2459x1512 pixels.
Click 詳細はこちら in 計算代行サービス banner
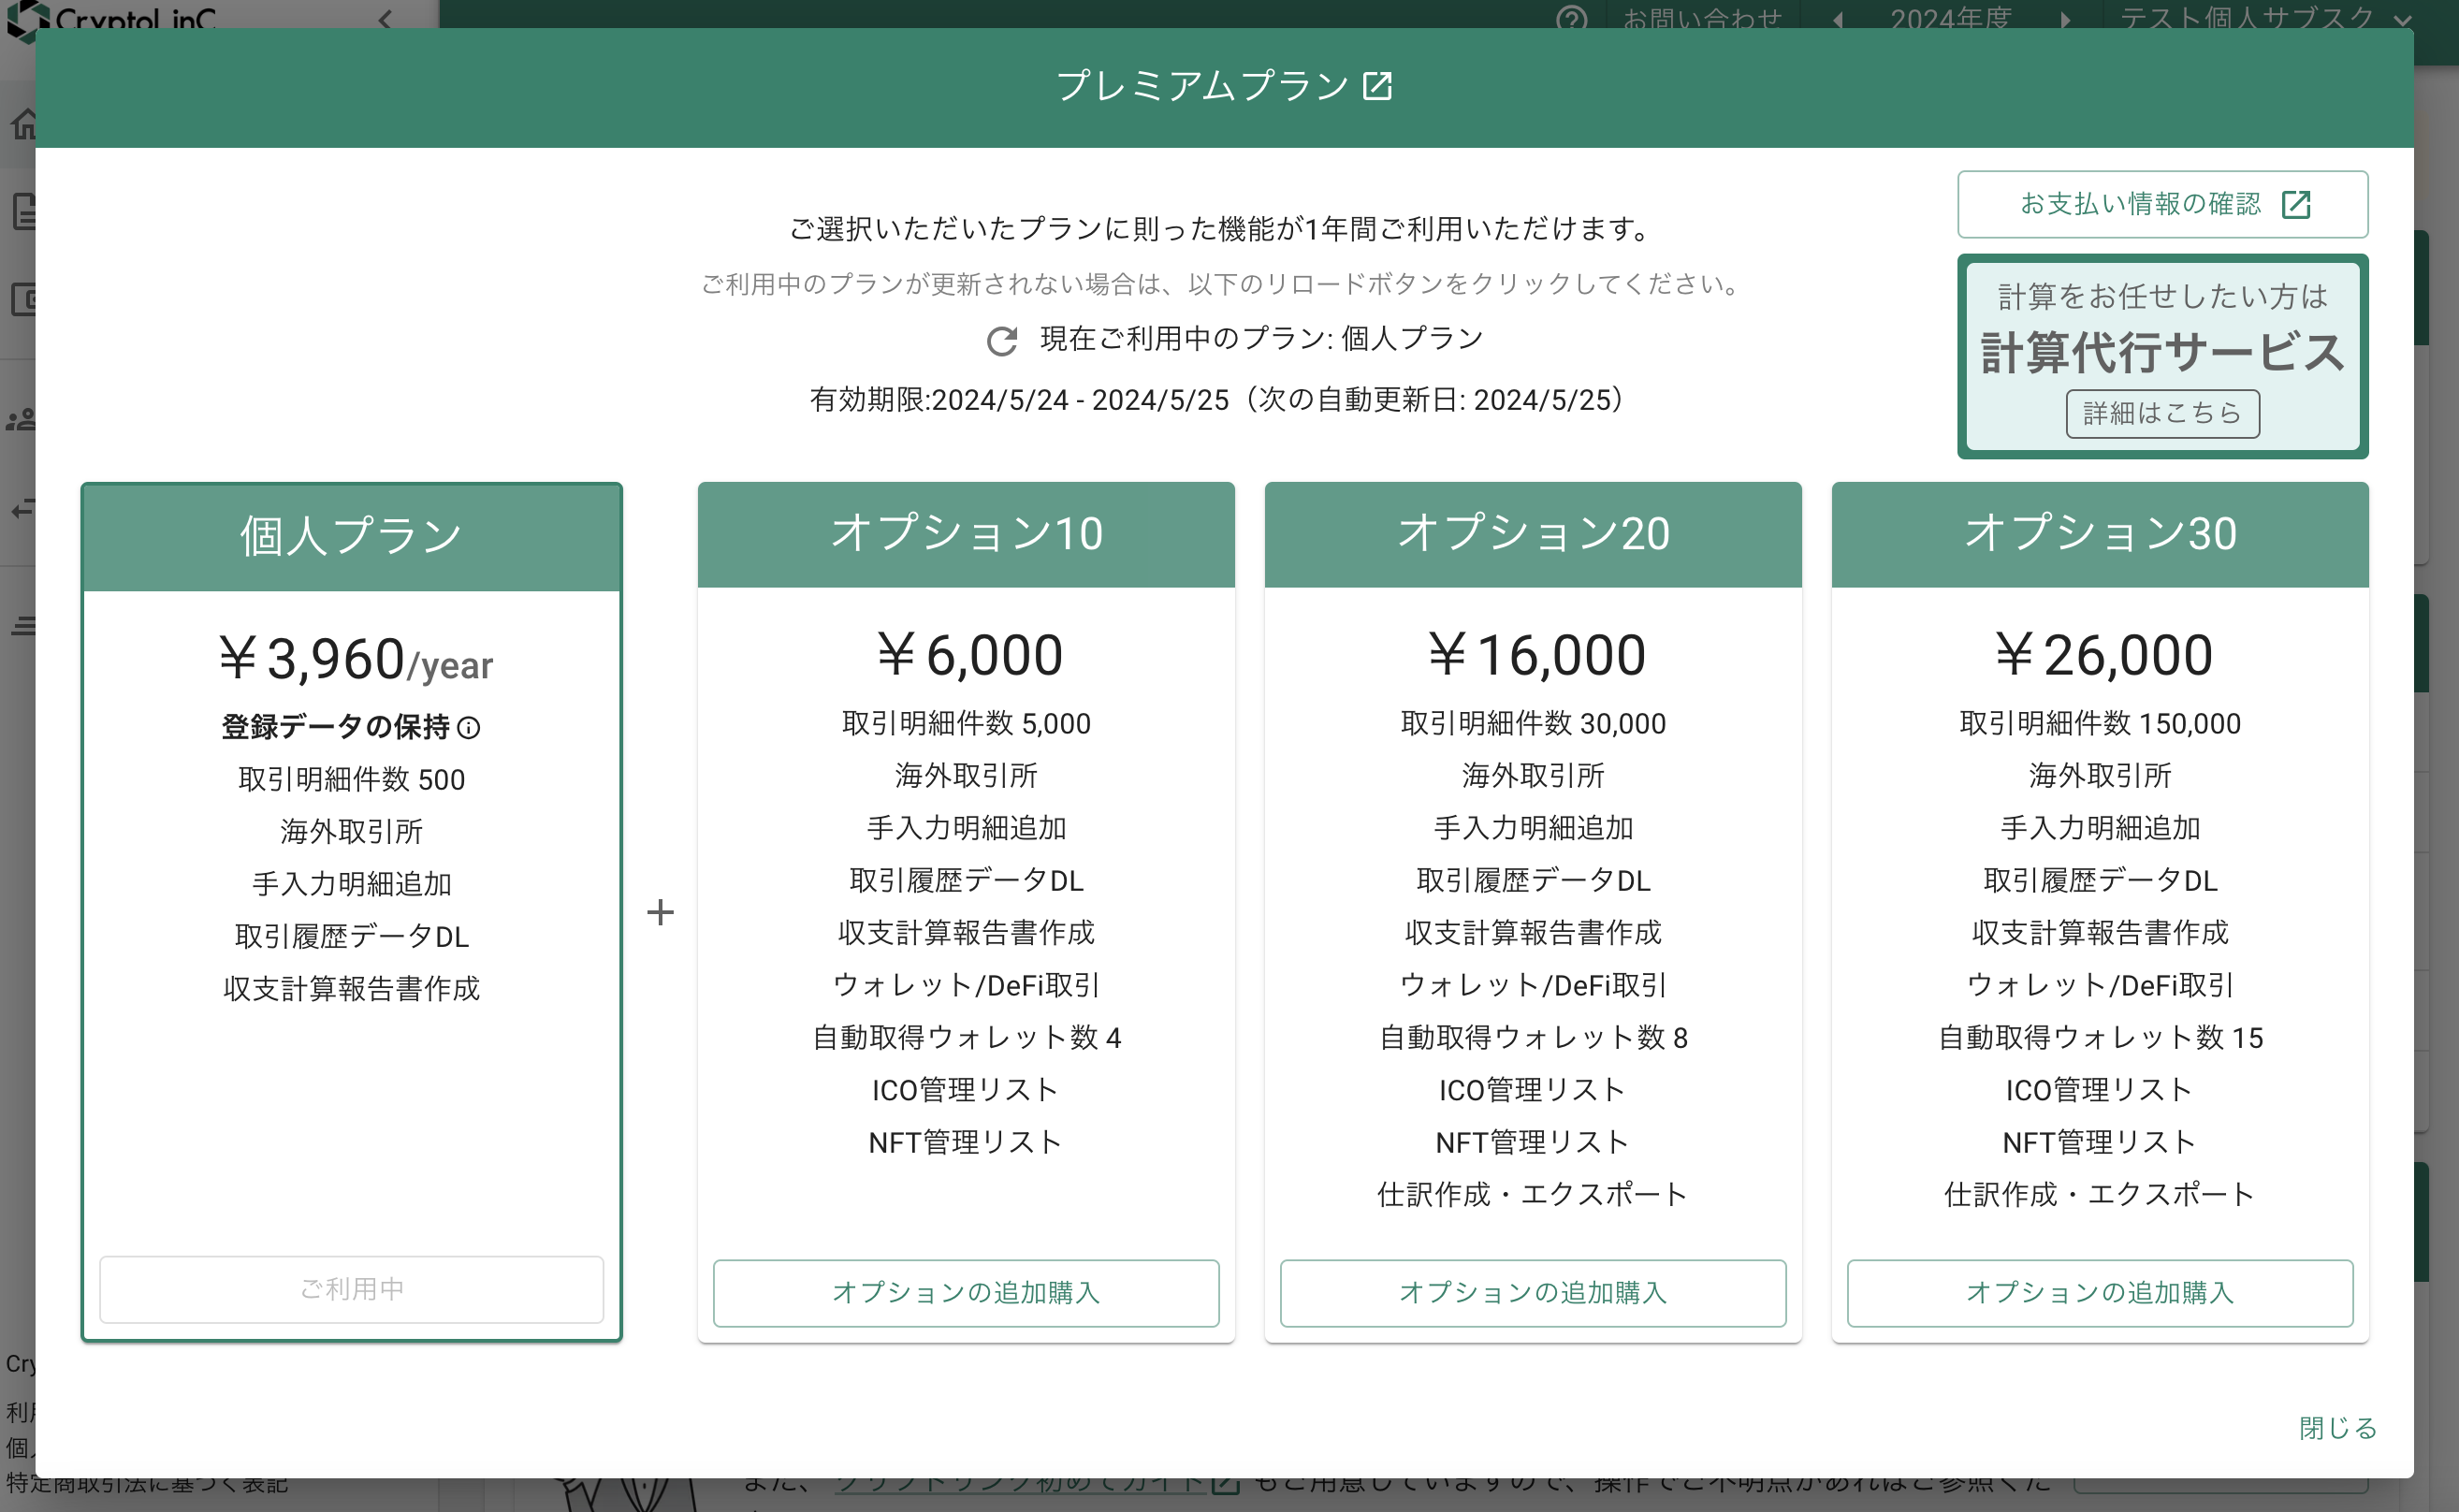[x=2162, y=413]
